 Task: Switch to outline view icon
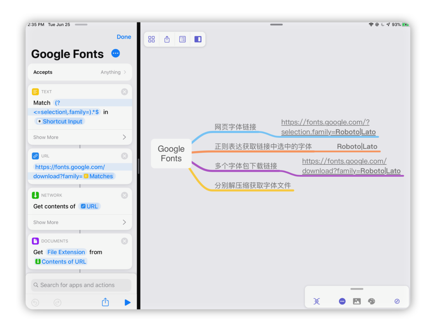(183, 39)
